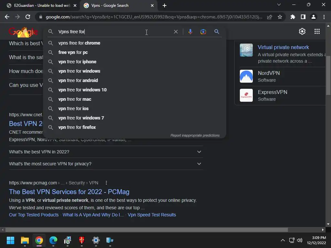Select suggestion vpn free for android

pos(134,80)
